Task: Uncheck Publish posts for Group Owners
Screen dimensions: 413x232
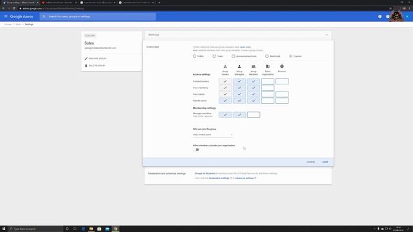Action: [225, 101]
